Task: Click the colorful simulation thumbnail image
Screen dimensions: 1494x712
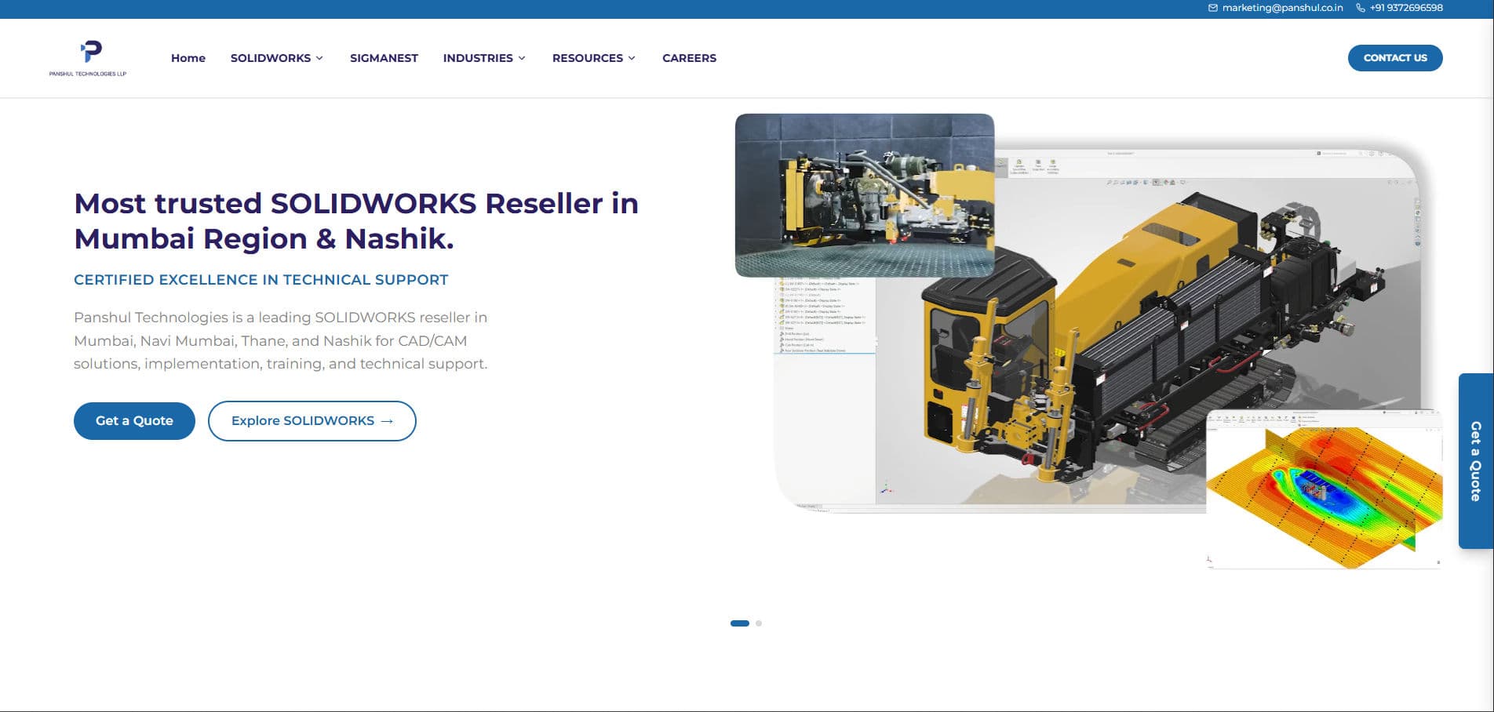Action: pos(1324,489)
